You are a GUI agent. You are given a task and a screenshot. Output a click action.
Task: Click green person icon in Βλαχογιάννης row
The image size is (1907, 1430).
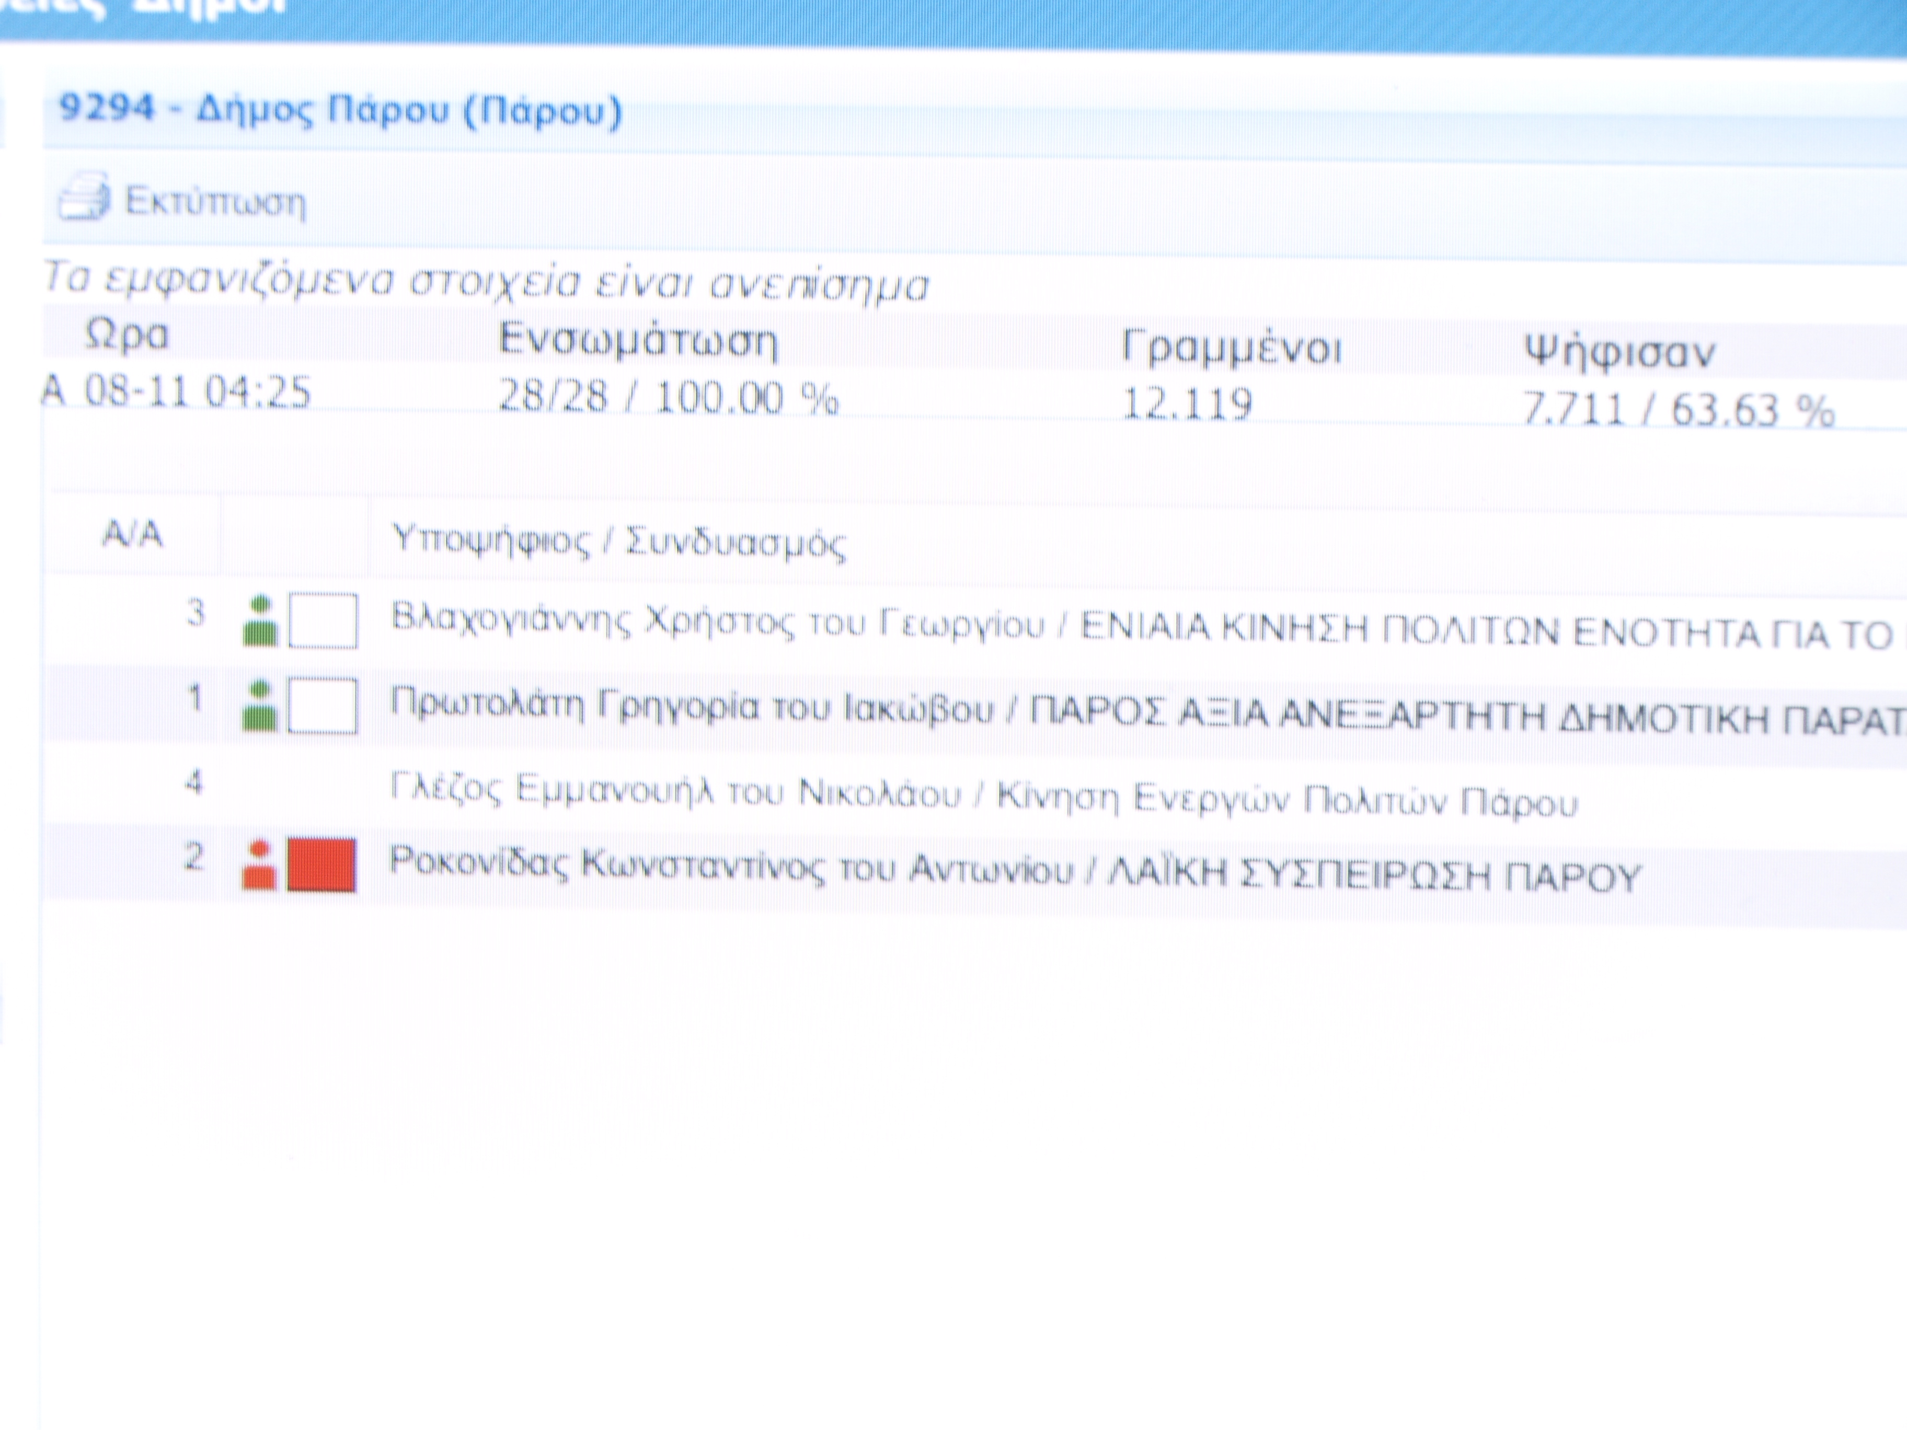(259, 620)
